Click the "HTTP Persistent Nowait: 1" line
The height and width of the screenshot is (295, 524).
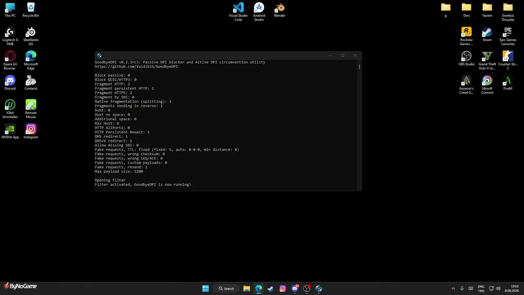pos(122,132)
